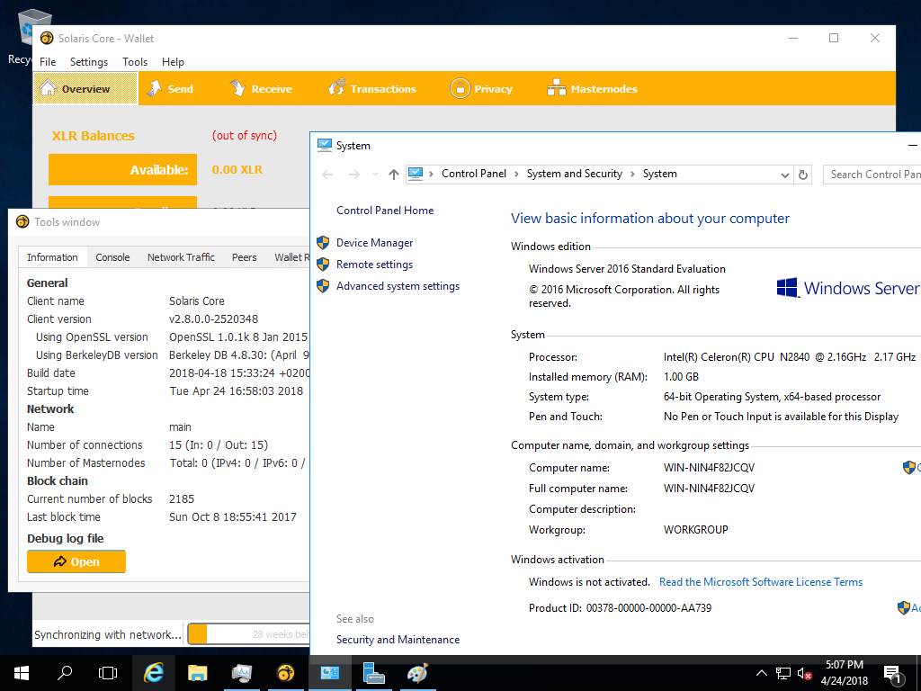Open Device Manager from the sidebar
This screenshot has width=921, height=691.
(x=374, y=243)
